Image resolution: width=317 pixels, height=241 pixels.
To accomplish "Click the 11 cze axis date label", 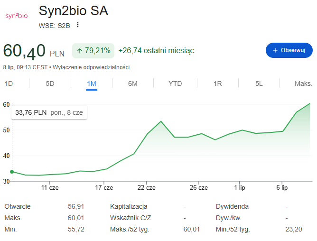I will (50, 187).
